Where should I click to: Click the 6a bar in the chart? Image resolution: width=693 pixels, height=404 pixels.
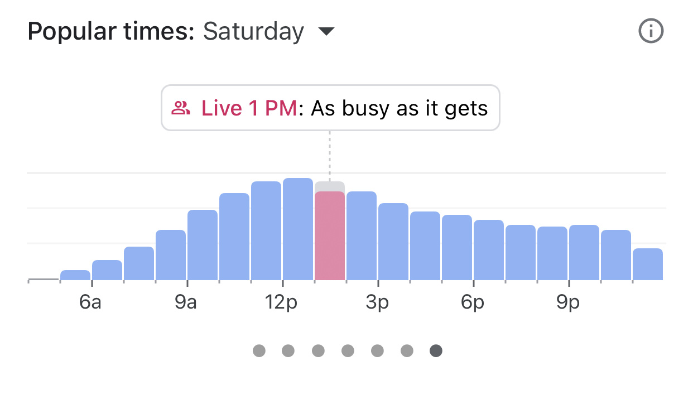pos(107,270)
